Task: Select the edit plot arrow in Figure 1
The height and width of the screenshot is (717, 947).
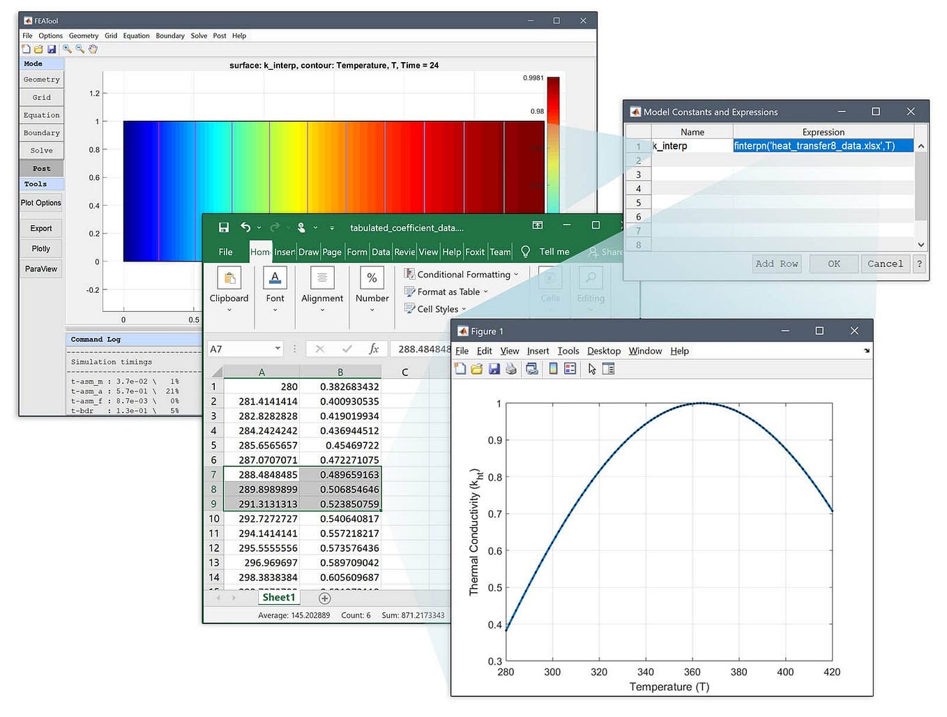Action: 592,369
